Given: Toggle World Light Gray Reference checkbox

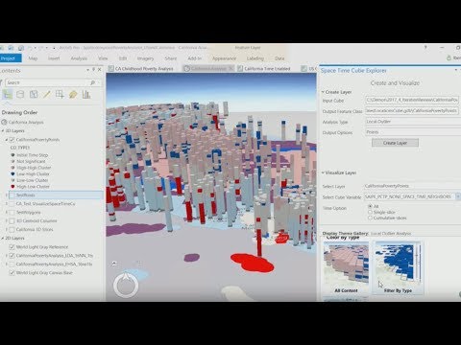Looking at the screenshot, I should click(x=12, y=247).
